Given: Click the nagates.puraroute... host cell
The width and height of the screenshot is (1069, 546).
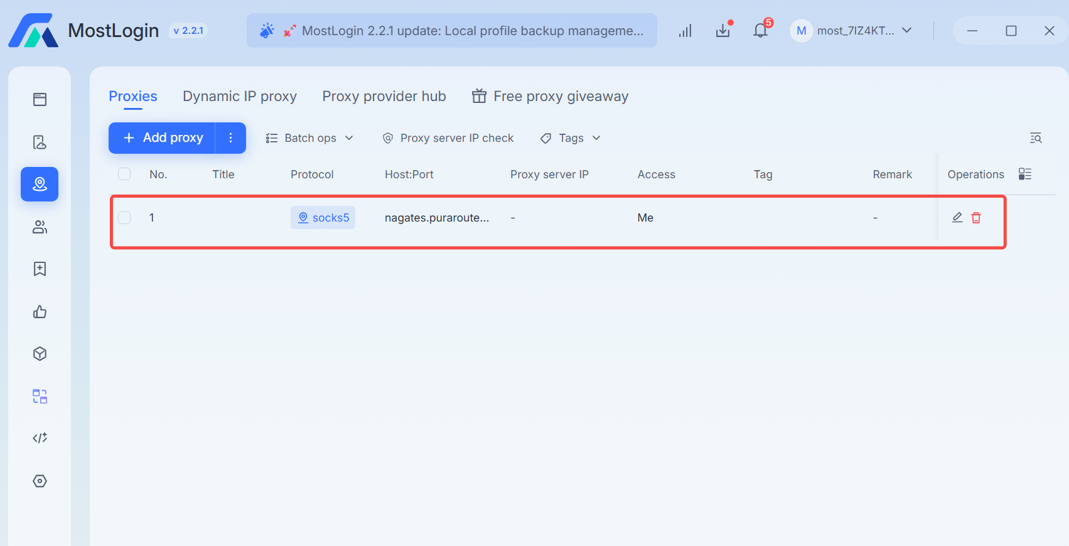Looking at the screenshot, I should point(437,218).
